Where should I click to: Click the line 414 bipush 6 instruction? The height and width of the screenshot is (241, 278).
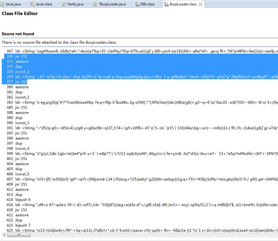(18, 199)
